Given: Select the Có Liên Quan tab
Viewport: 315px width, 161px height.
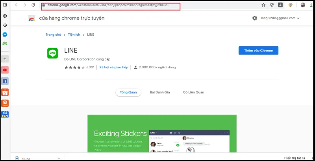Looking at the screenshot, I should point(193,92).
